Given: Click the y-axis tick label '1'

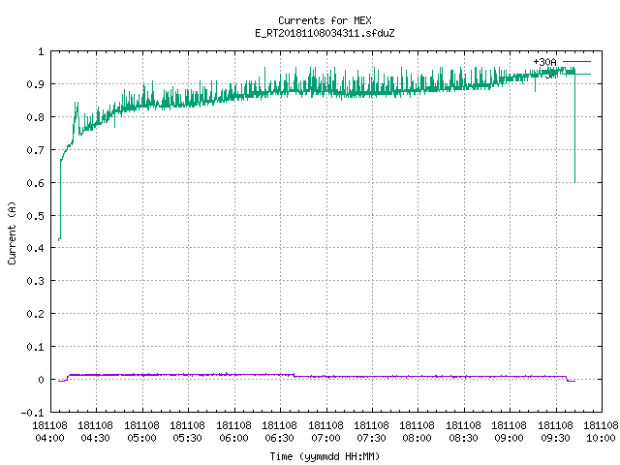Looking at the screenshot, I should (x=41, y=51).
